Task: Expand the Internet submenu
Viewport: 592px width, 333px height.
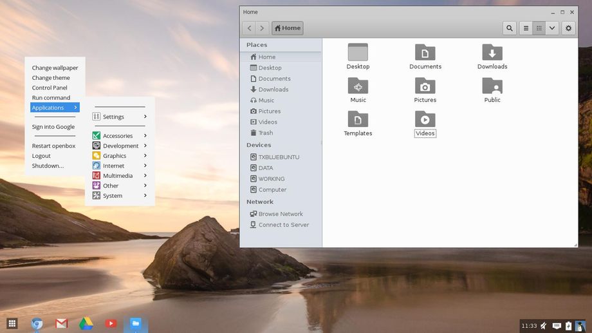Action: tap(120, 166)
